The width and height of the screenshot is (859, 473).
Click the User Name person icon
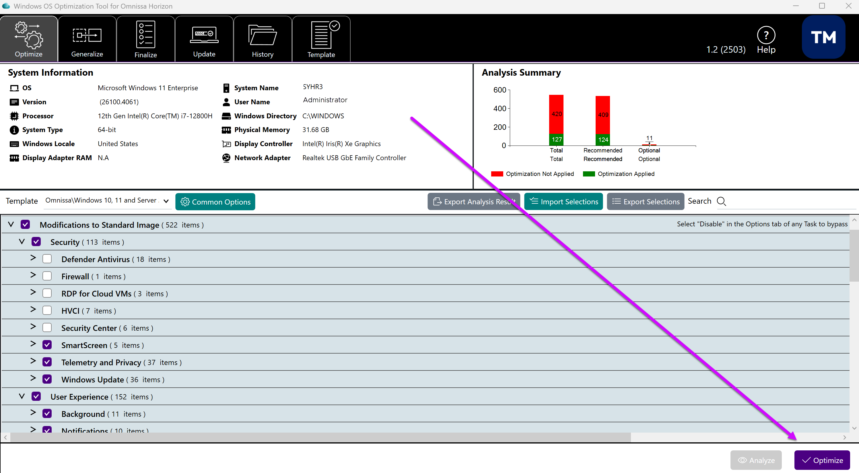[x=226, y=102]
